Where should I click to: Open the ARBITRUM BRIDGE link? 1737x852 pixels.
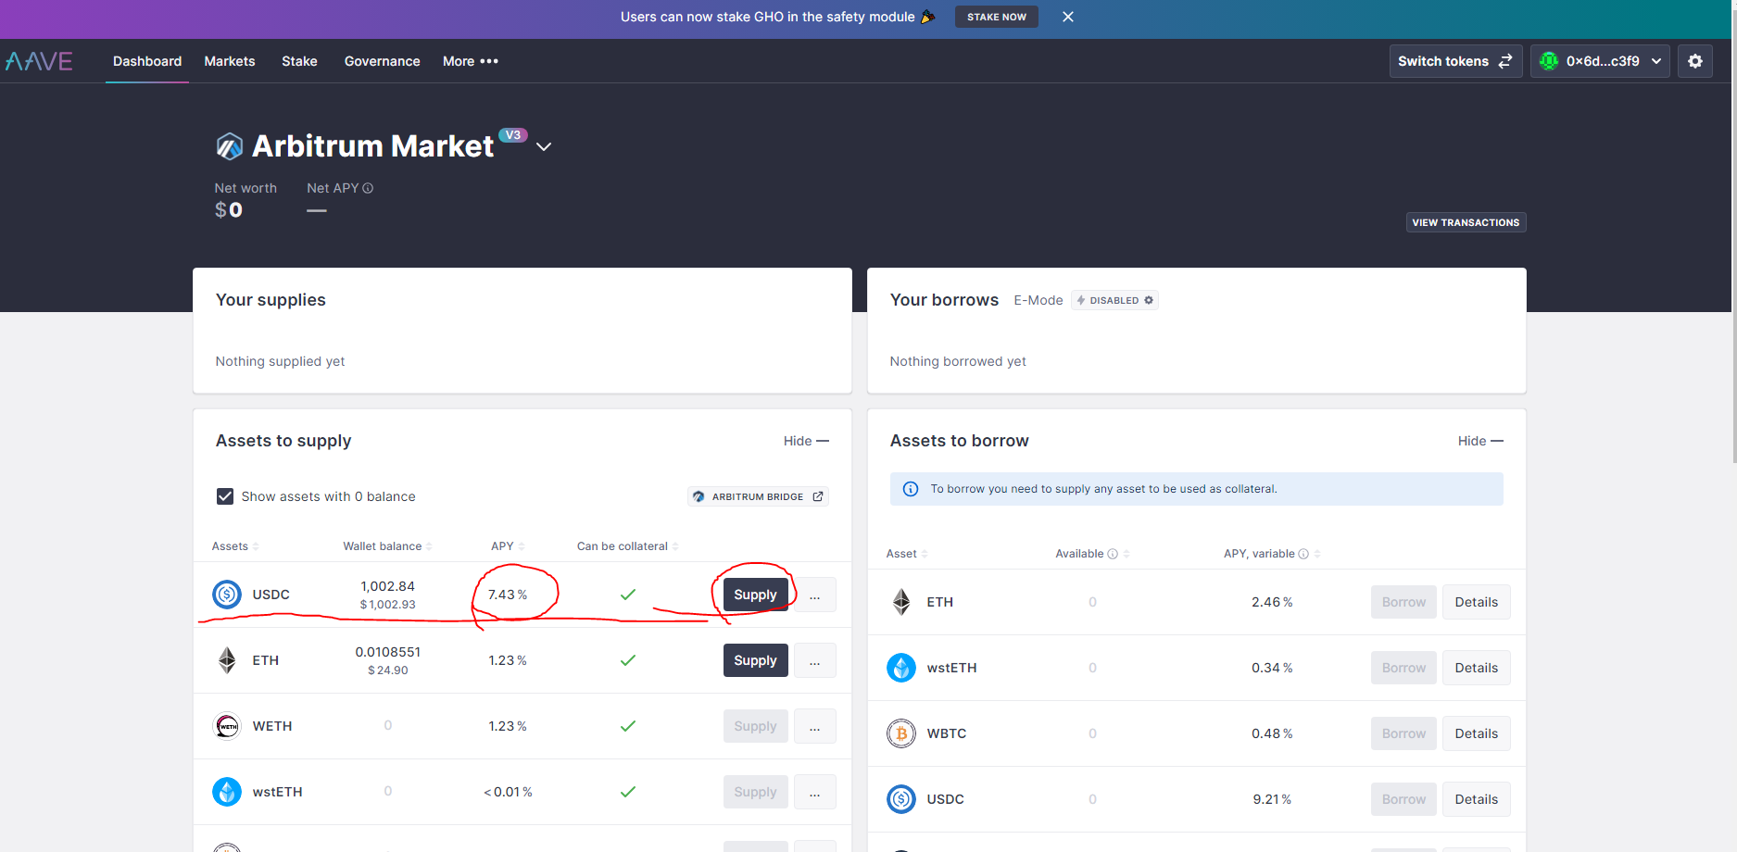(x=758, y=496)
